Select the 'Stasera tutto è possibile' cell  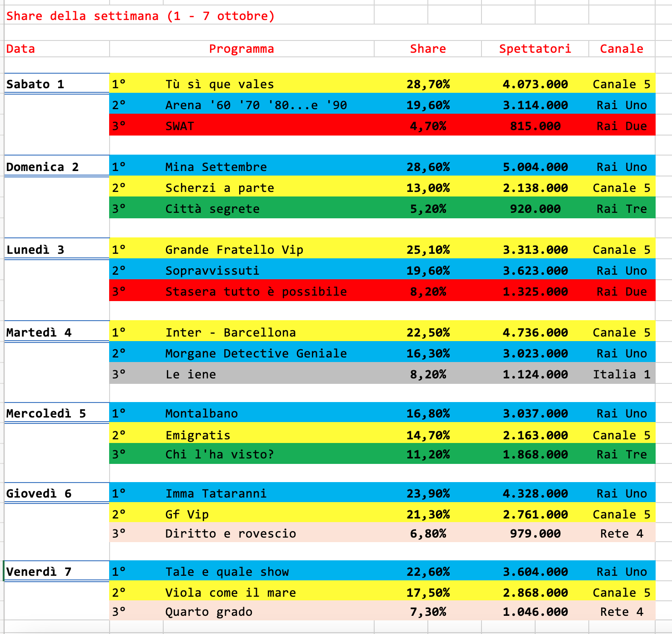[x=256, y=292]
